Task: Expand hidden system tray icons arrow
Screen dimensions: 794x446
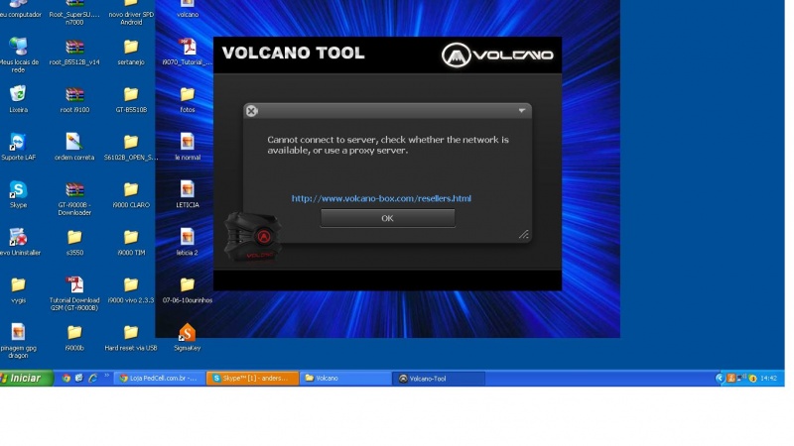Action: [720, 379]
